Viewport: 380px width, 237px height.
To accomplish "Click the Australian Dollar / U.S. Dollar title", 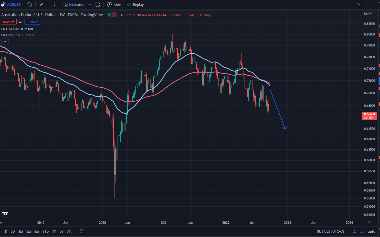I will pyautogui.click(x=29, y=15).
